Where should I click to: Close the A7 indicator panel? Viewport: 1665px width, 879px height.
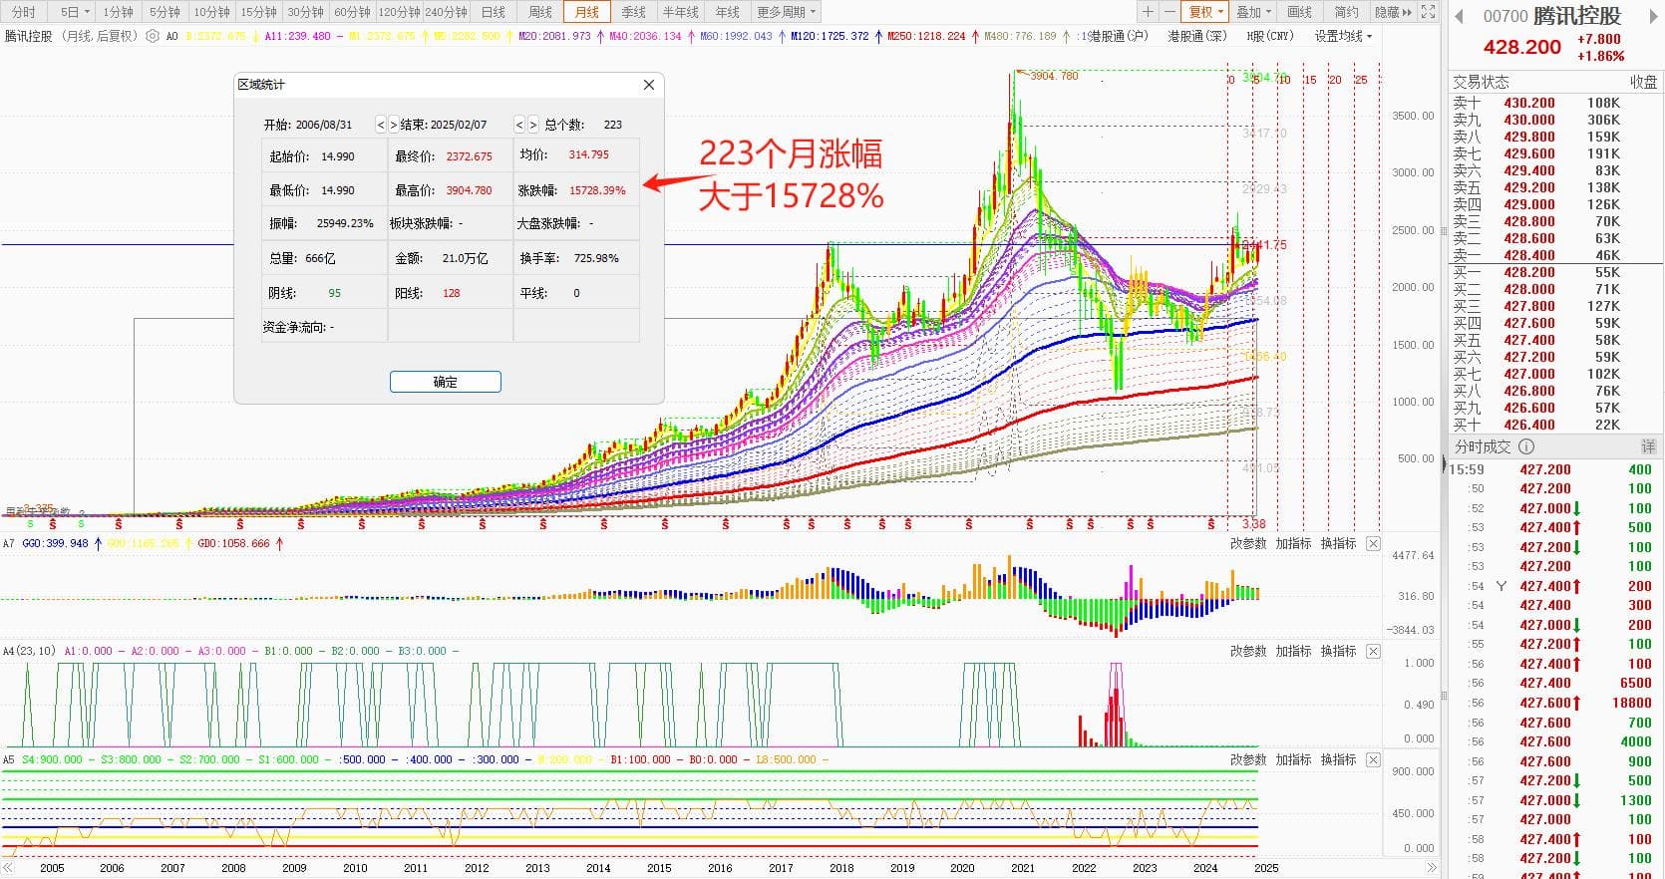point(1373,543)
